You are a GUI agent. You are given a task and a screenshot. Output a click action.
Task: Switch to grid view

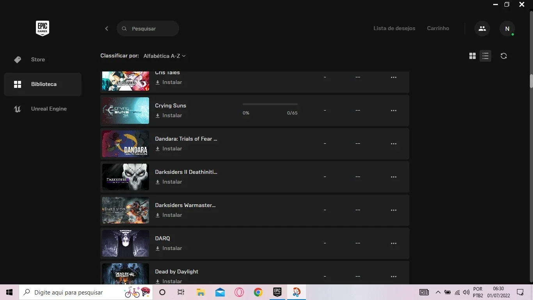pos(473,56)
